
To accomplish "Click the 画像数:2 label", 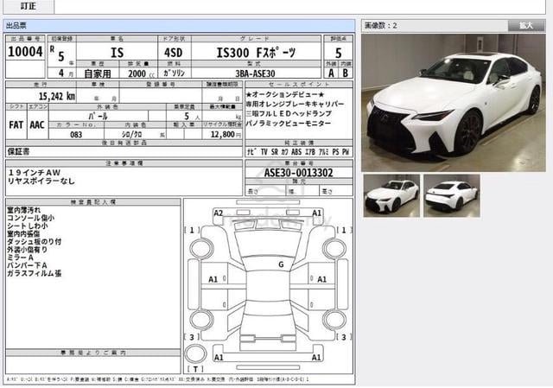I will (x=381, y=25).
